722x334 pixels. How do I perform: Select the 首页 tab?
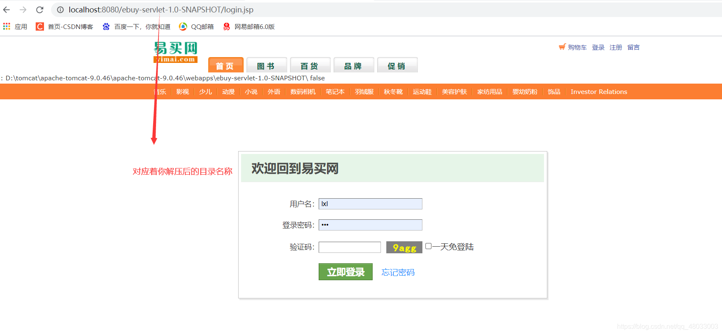226,65
